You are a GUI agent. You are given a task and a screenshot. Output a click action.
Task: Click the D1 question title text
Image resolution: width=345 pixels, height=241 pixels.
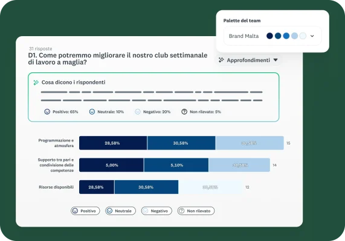point(118,58)
